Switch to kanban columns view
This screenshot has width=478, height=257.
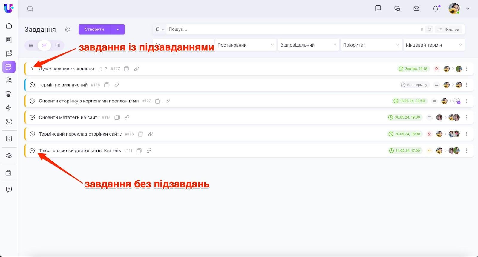click(58, 45)
